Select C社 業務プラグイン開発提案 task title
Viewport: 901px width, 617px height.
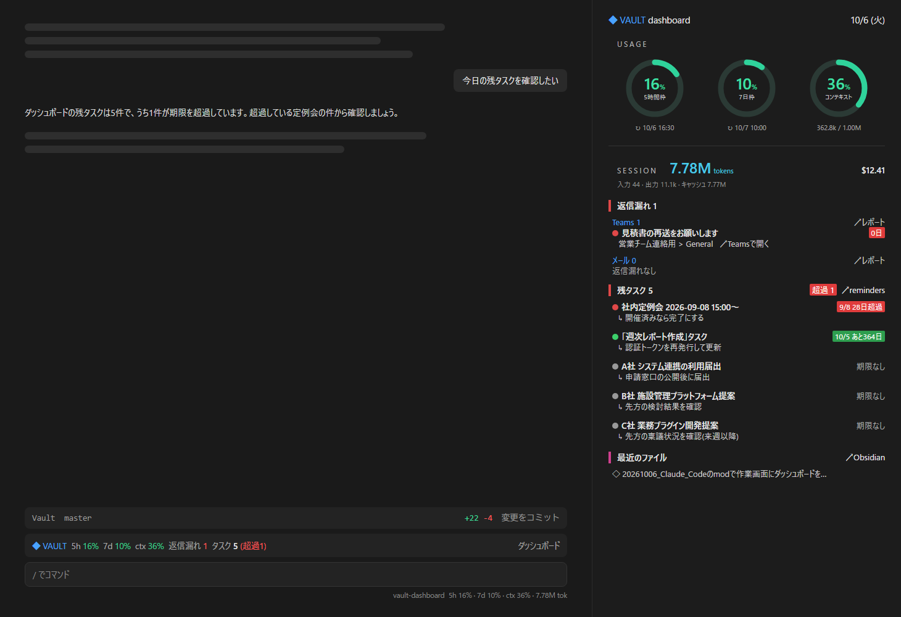click(x=670, y=426)
